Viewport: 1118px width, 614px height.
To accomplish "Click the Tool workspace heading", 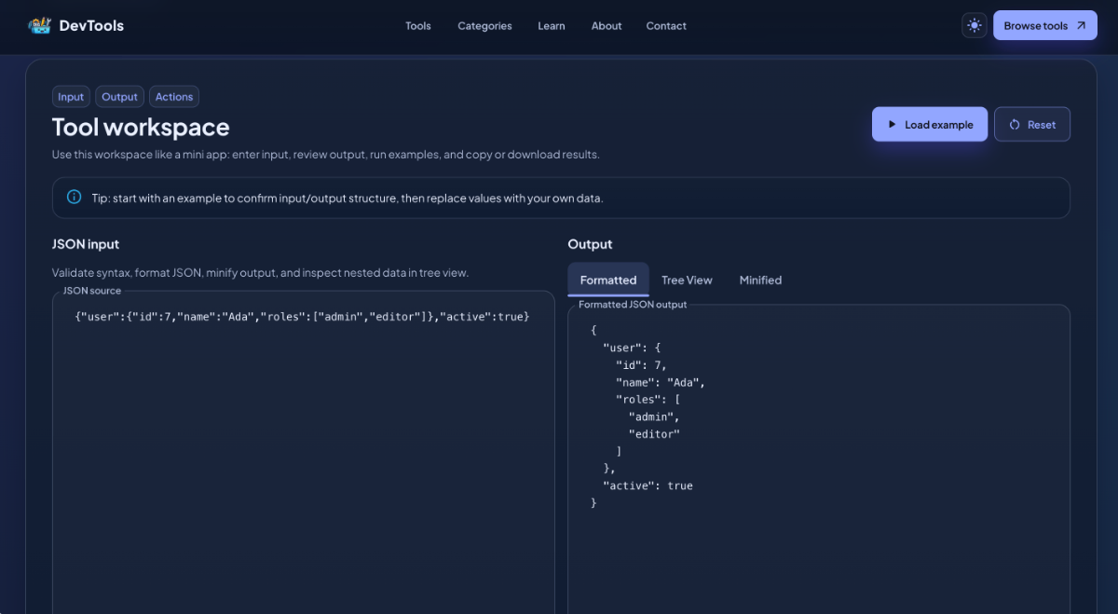I will coord(141,127).
